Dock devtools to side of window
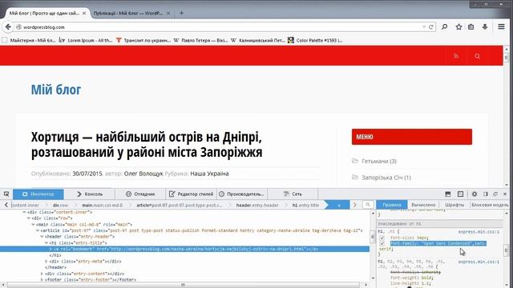Screen dimensions: 513x288 [x=486, y=194]
